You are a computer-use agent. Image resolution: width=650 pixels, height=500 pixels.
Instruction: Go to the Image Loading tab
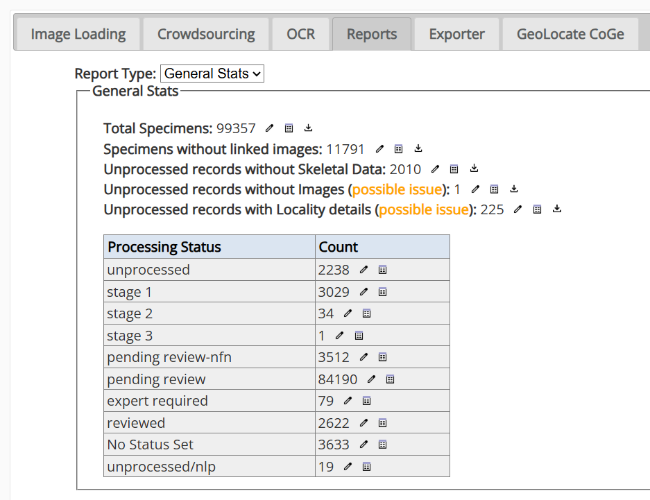76,33
